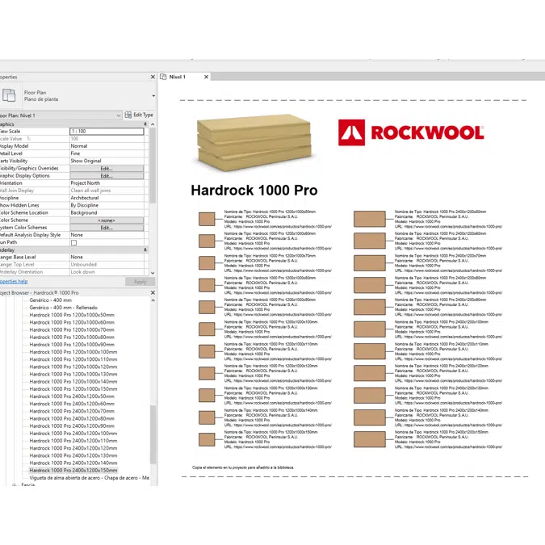Image resolution: width=545 pixels, height=545 pixels.
Task: Open the Properties help link
Action: (14, 282)
